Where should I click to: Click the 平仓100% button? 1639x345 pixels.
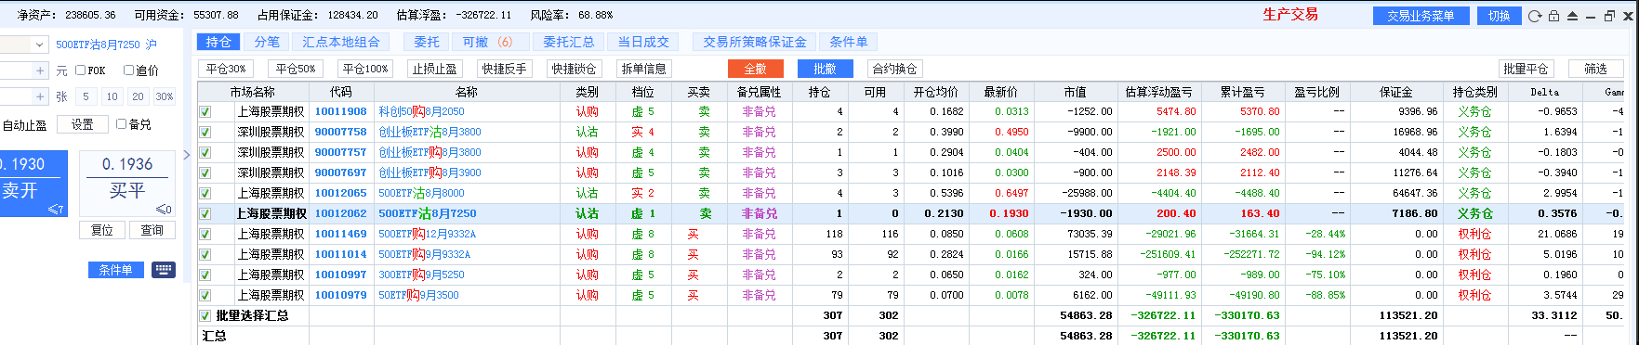coord(365,69)
